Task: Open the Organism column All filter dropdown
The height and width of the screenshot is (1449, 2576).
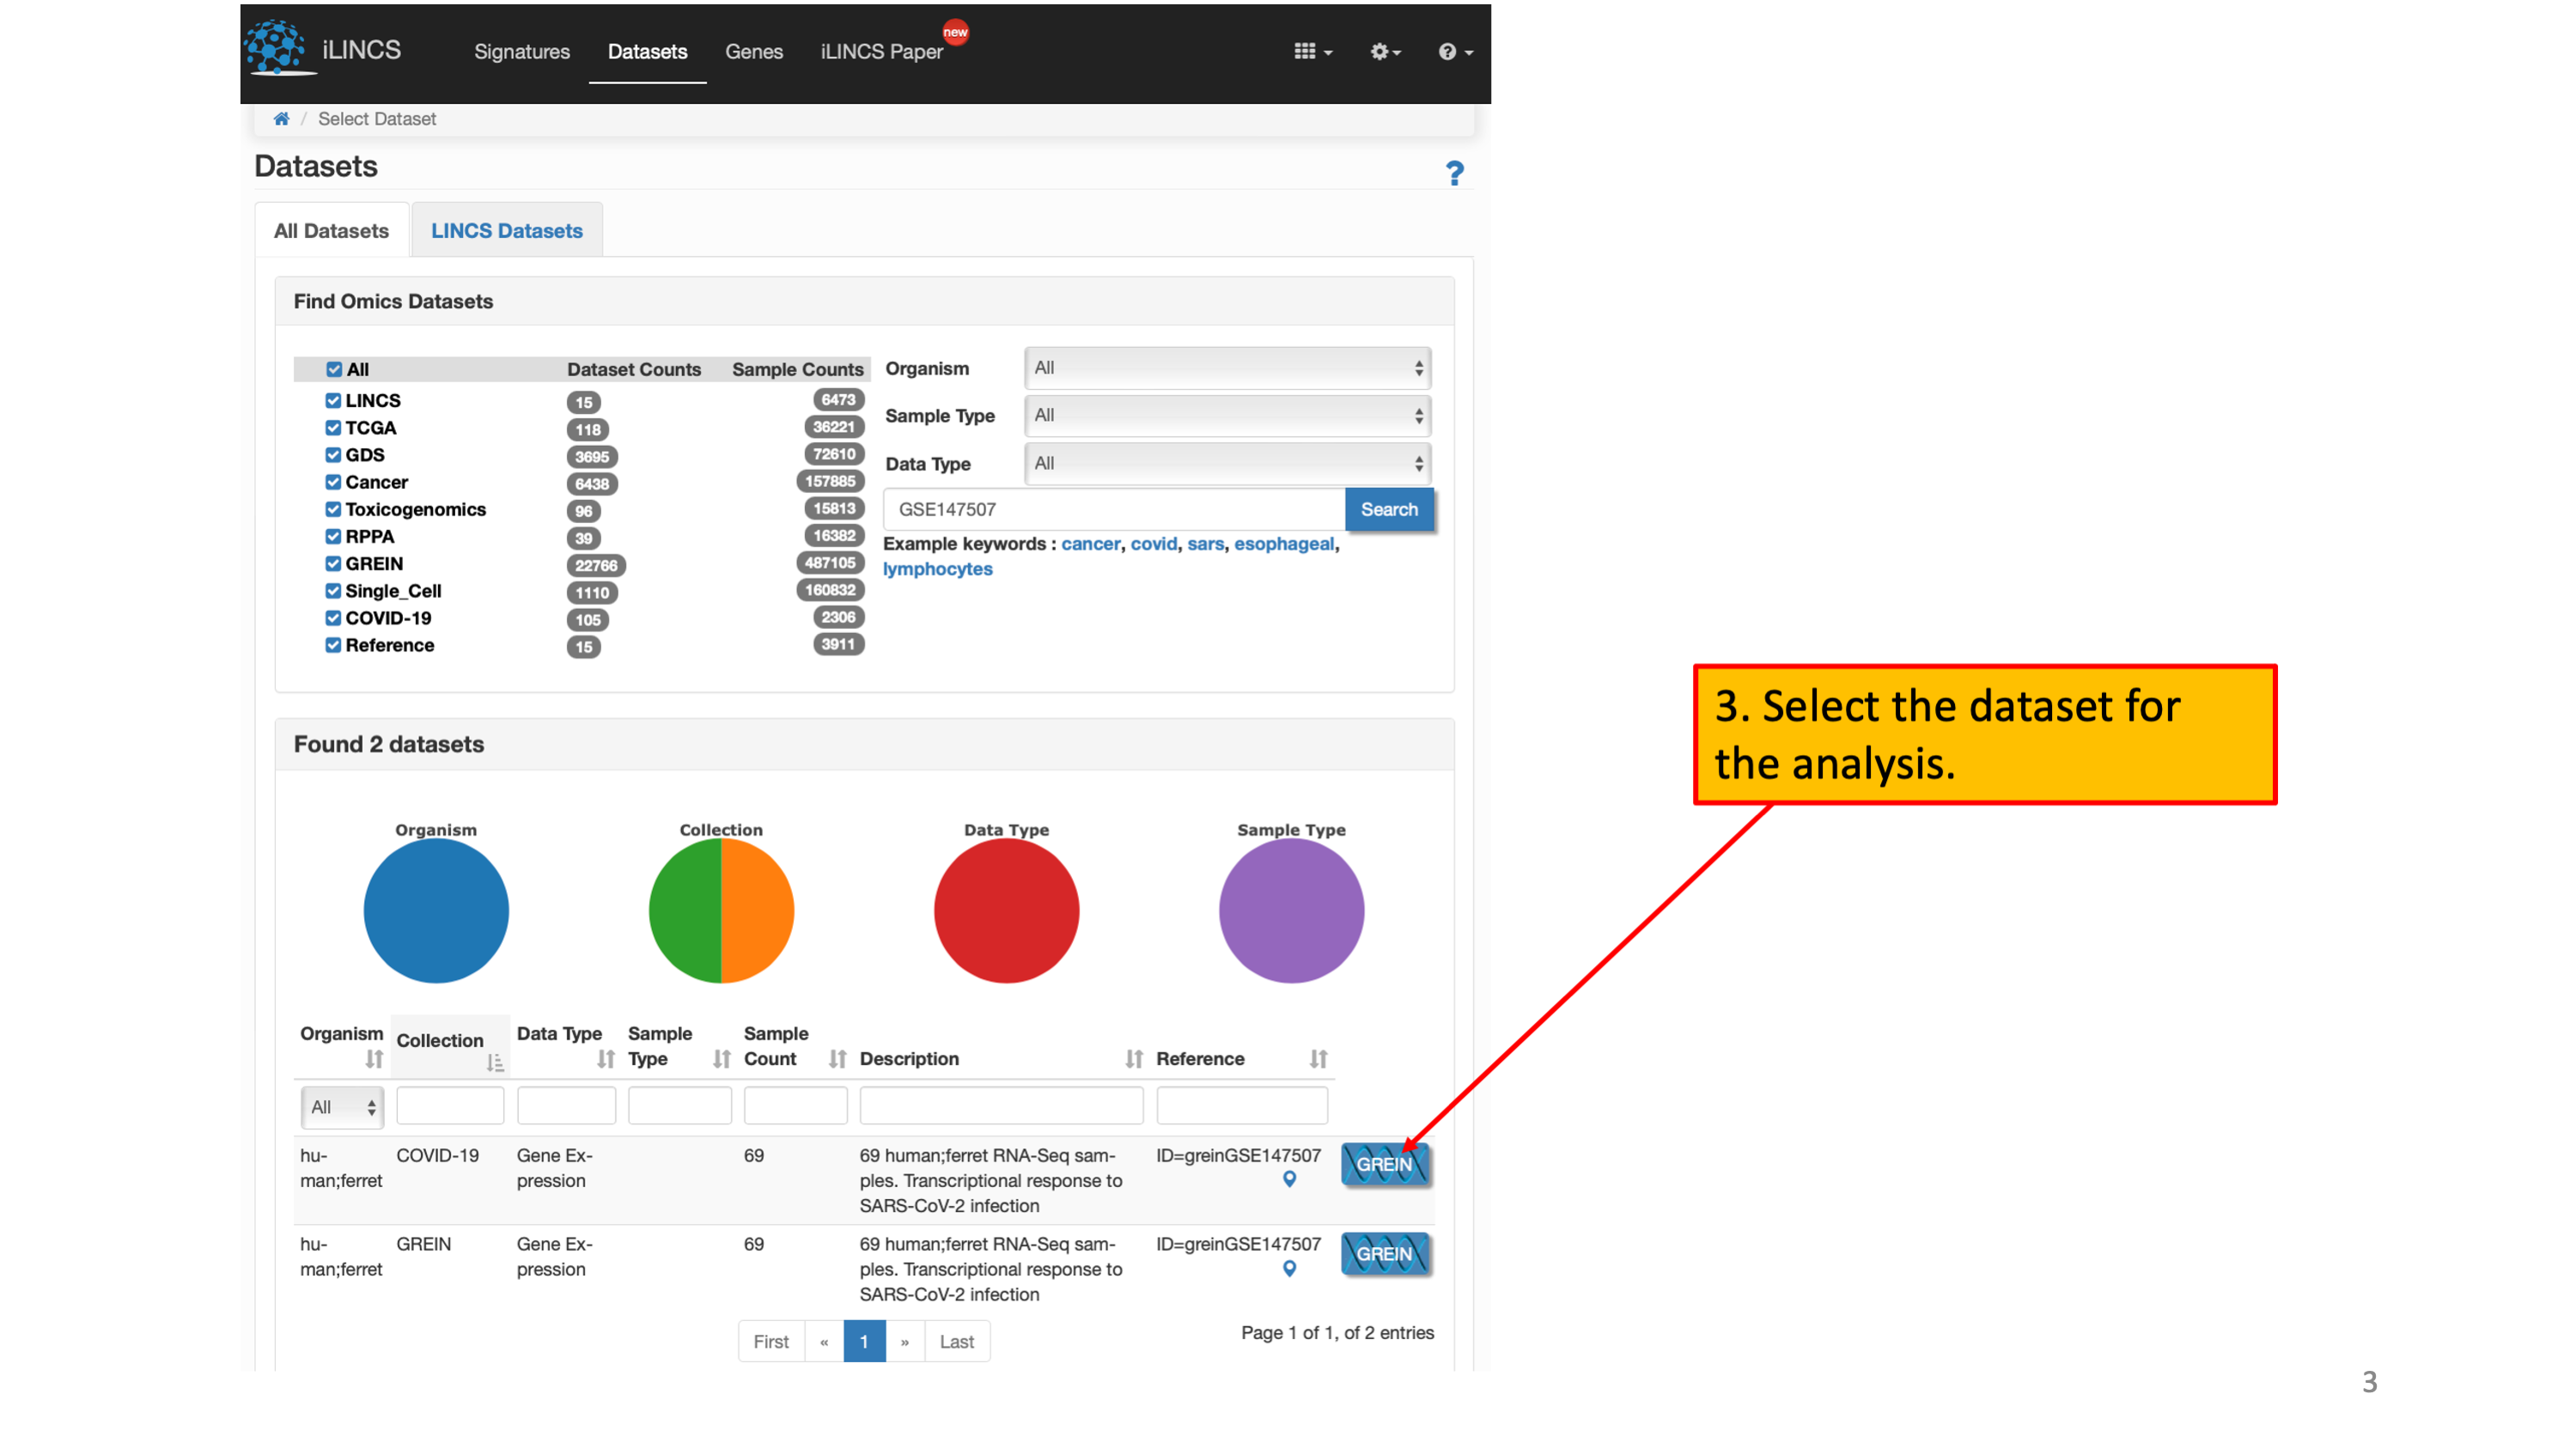Action: [x=342, y=1107]
